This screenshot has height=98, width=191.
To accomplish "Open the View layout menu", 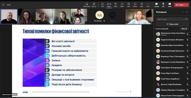I will [128, 5].
